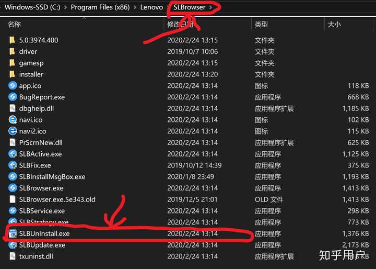
Task: Click file name SLBService.exe
Action: [42, 211]
